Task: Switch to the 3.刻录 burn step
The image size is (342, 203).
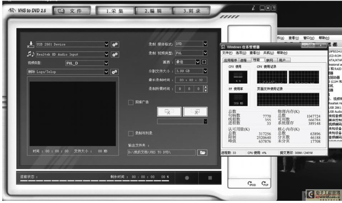Action: coord(192,11)
